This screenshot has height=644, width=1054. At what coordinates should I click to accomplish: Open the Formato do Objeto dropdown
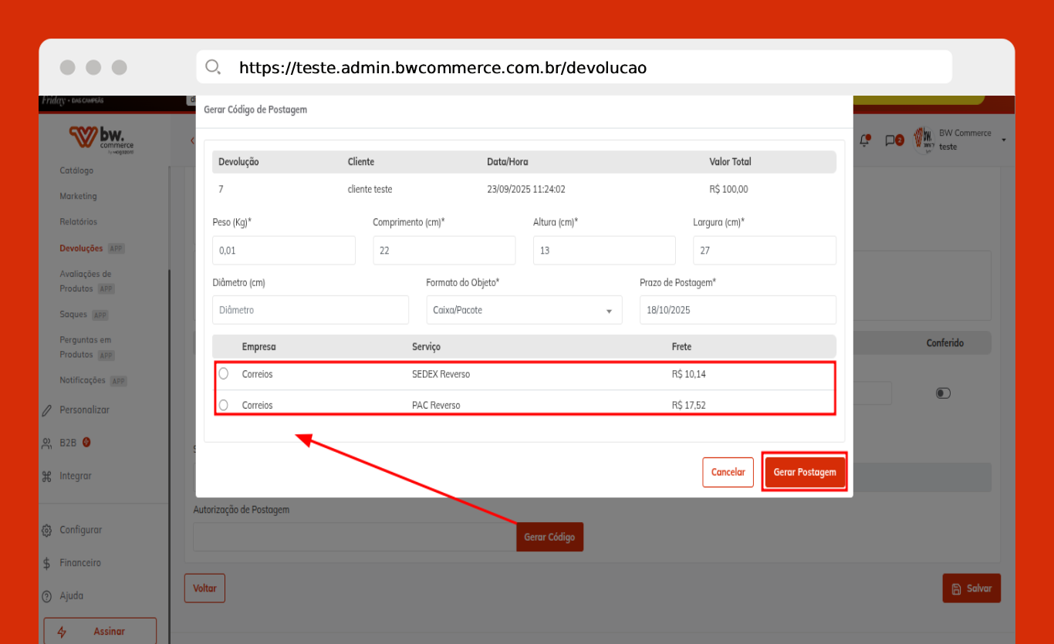click(x=524, y=310)
